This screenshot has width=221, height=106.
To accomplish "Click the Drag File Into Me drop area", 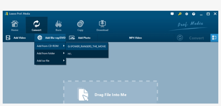I will pos(110,92).
